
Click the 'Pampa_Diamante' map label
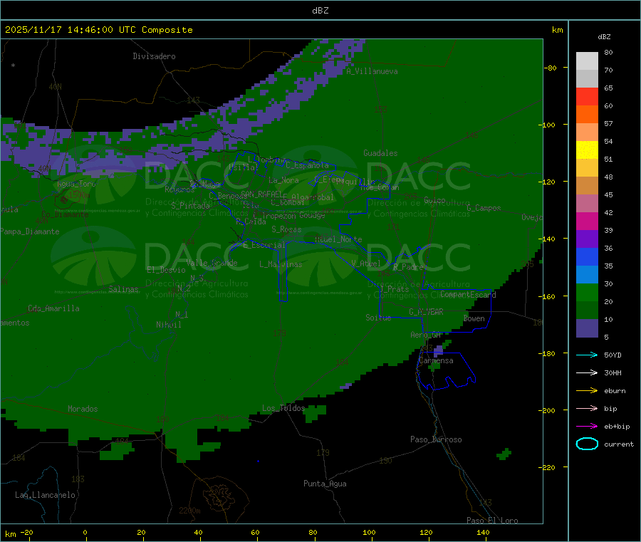pyautogui.click(x=30, y=231)
